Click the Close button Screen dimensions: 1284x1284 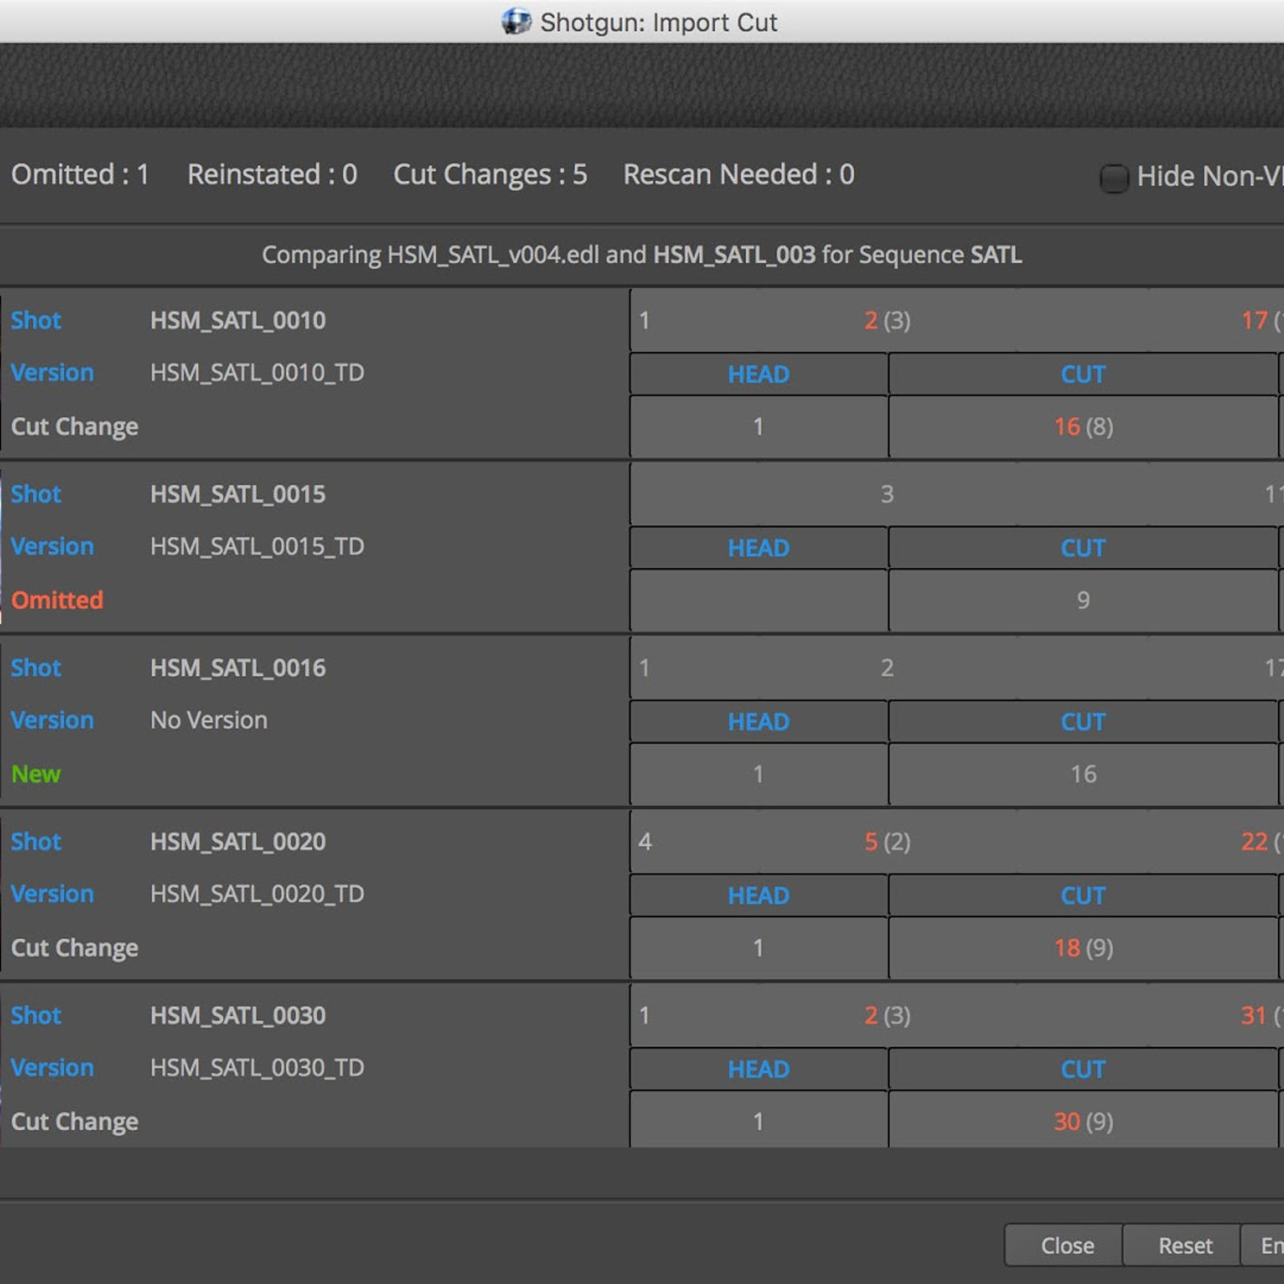(1063, 1245)
